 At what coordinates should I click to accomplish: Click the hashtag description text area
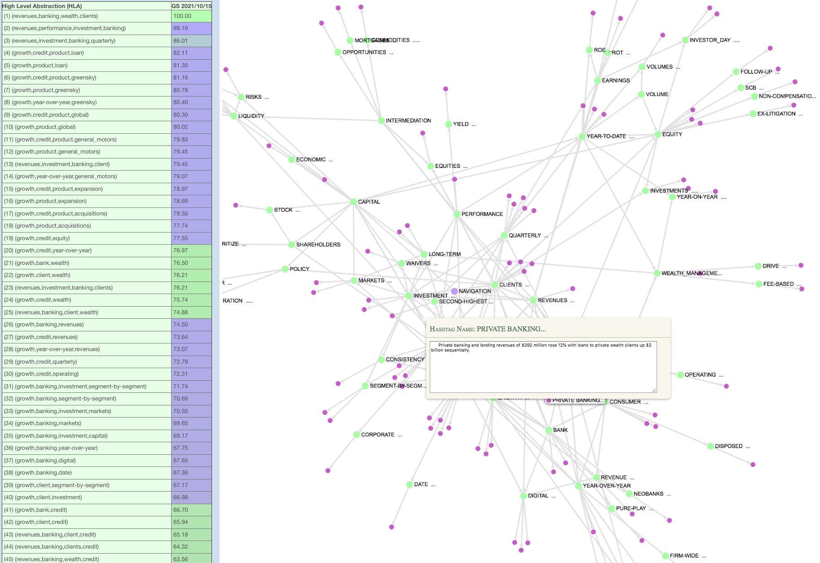(543, 367)
